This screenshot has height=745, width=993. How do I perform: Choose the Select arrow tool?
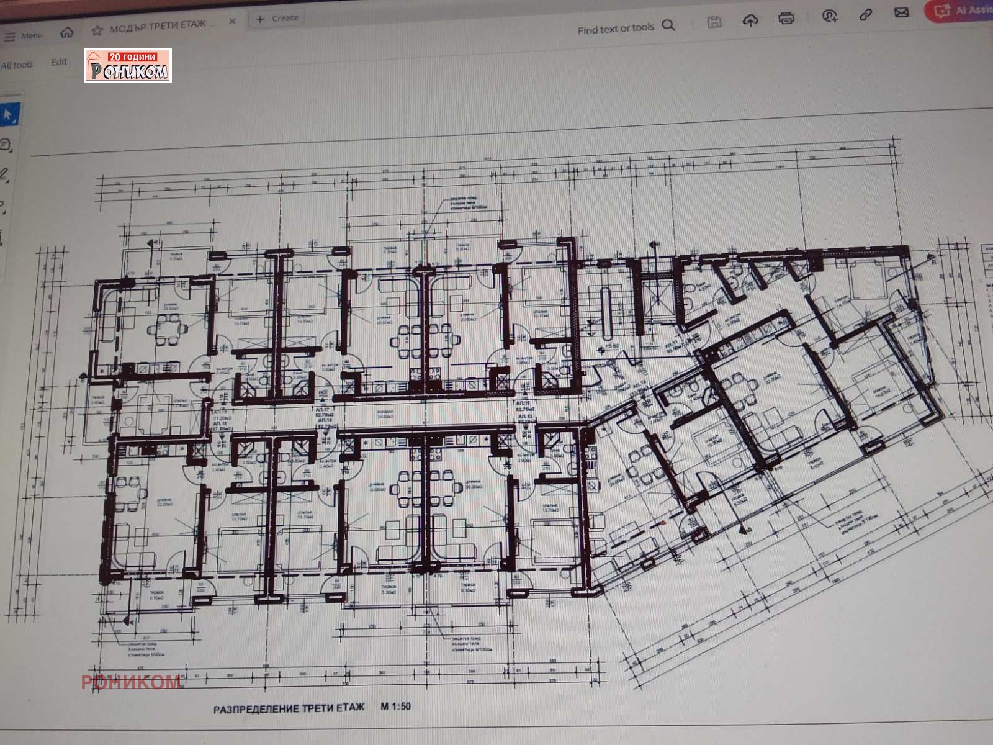tap(8, 115)
